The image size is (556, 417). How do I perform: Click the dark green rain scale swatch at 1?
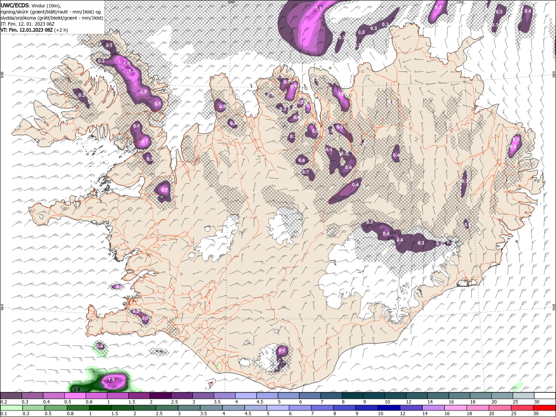[100, 408]
